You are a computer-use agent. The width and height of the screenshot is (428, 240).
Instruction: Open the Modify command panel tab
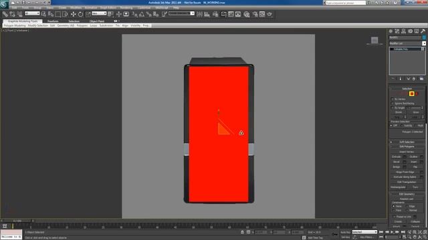(x=397, y=31)
